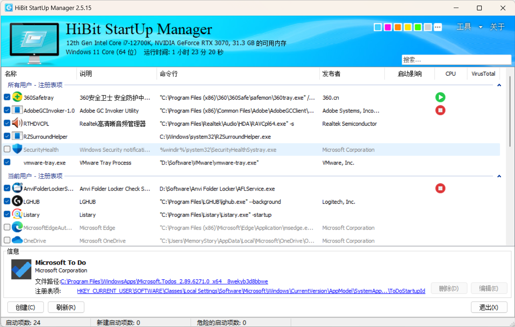Enable the MicrosoftEdgeAut... checkbox

7,227
